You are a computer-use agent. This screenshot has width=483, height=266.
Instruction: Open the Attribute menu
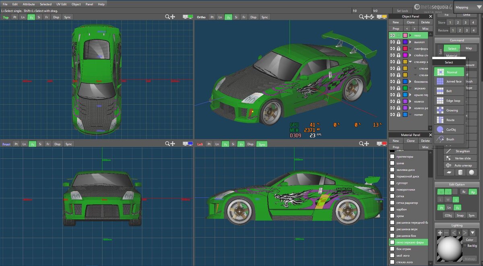click(29, 4)
